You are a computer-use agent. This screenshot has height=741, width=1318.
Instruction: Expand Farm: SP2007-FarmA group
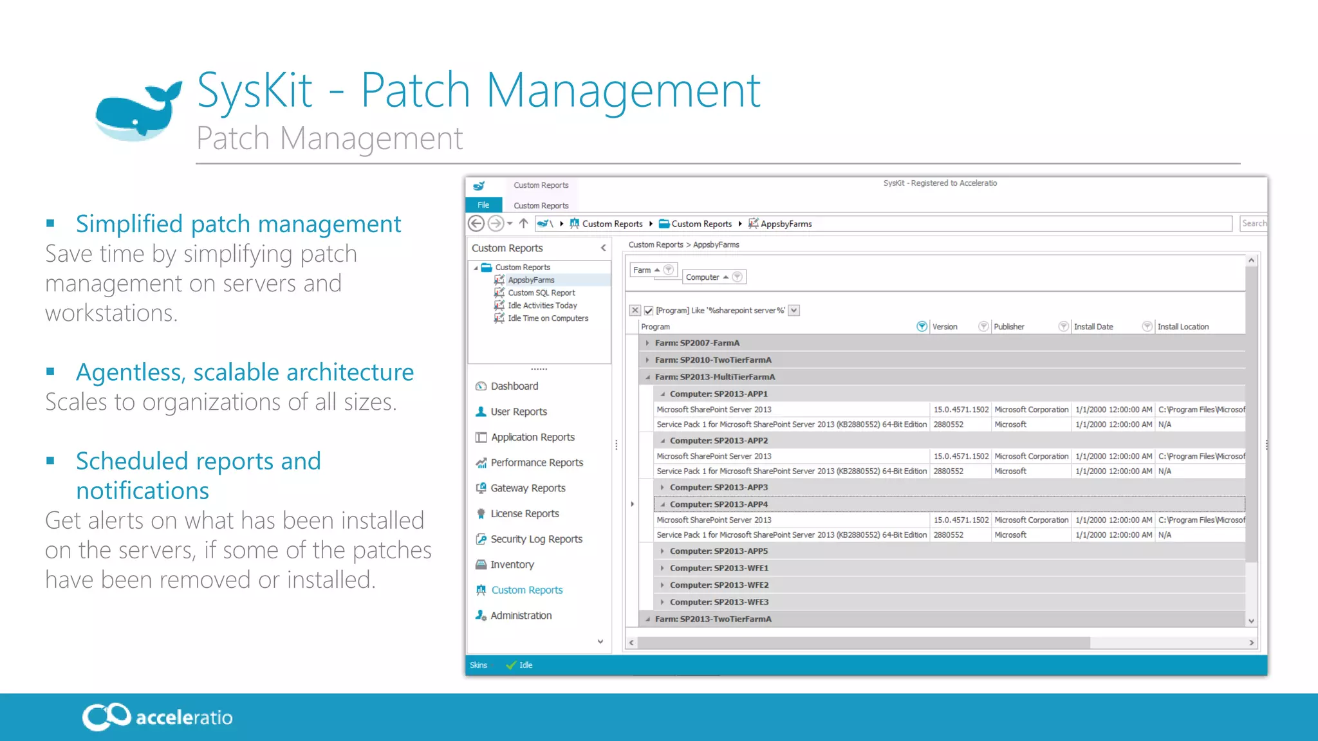[x=647, y=343]
